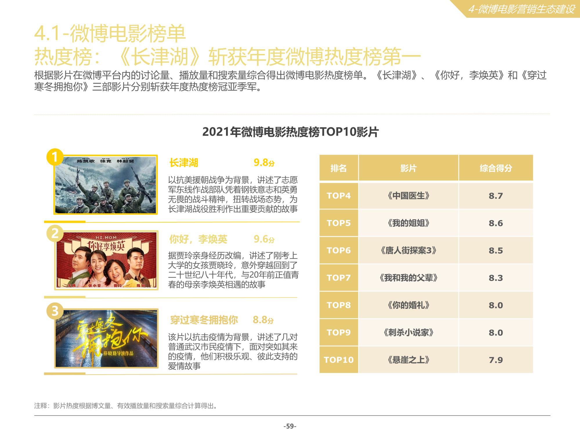Click the 8.5 score cell
Screen dimensions: 580x435
(x=496, y=250)
